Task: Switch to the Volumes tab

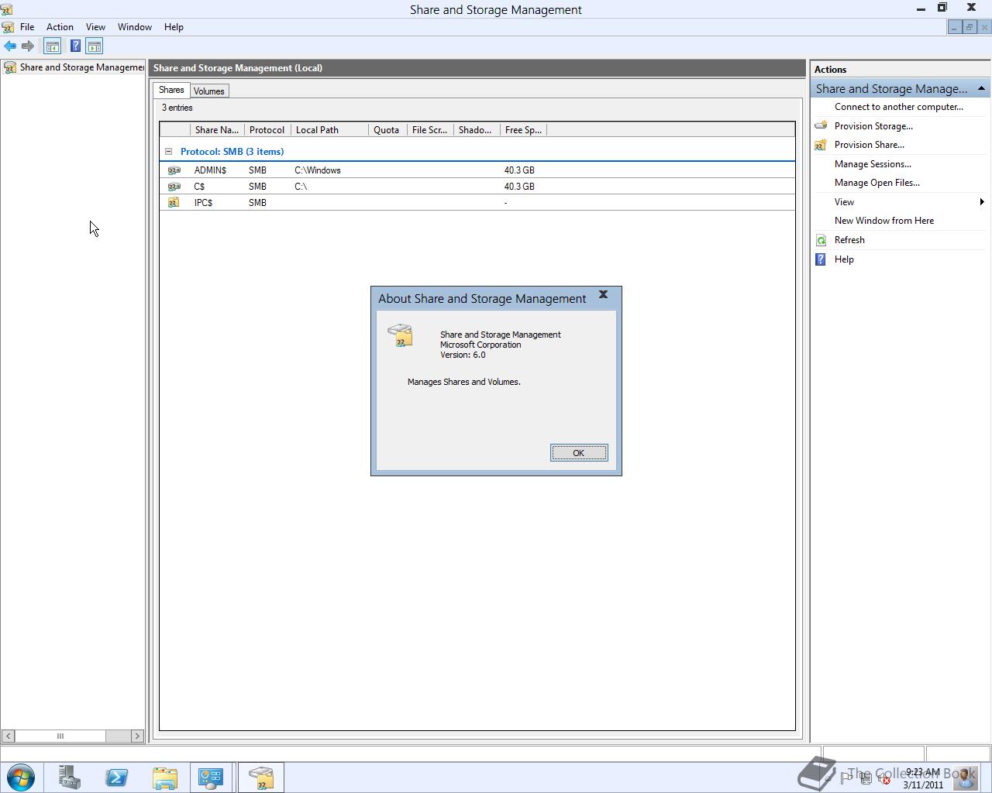Action: [x=209, y=91]
